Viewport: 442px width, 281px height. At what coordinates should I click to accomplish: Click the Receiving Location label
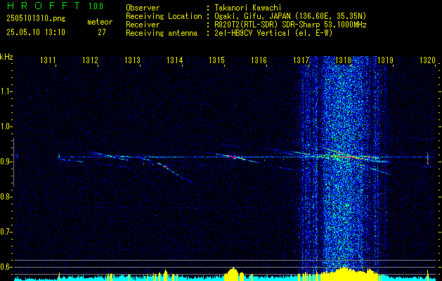point(164,16)
